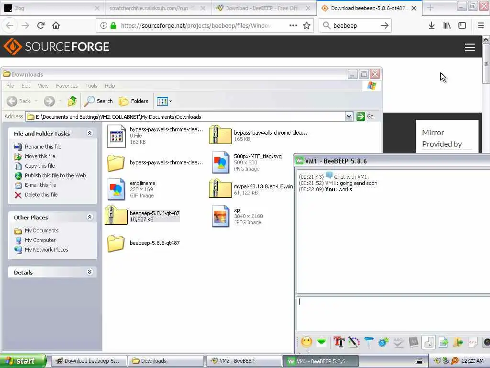
Task: Click the code snippet icon in BeeBEEP toolbar
Action: click(473, 342)
